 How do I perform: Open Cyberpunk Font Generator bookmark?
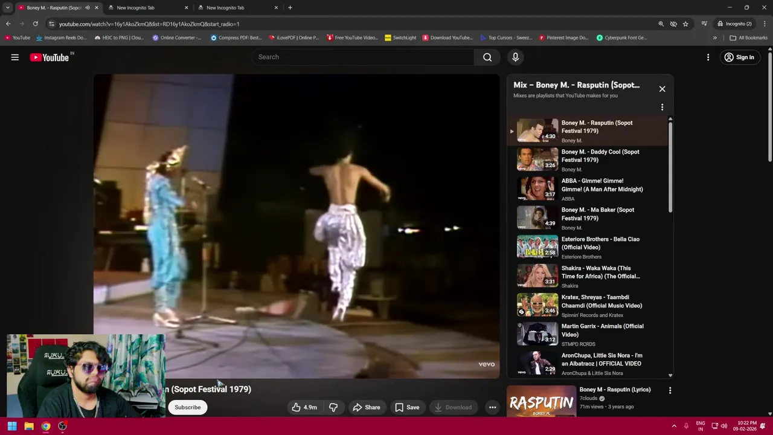pos(622,37)
